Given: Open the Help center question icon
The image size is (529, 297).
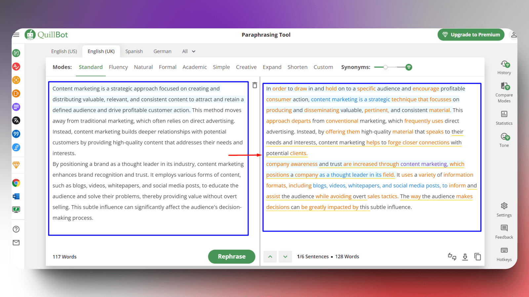Looking at the screenshot, I should coord(16,229).
